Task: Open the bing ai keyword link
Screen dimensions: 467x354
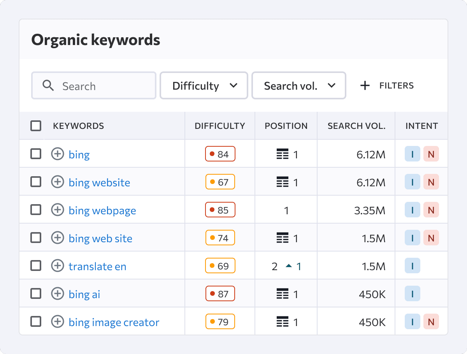Action: (x=84, y=295)
